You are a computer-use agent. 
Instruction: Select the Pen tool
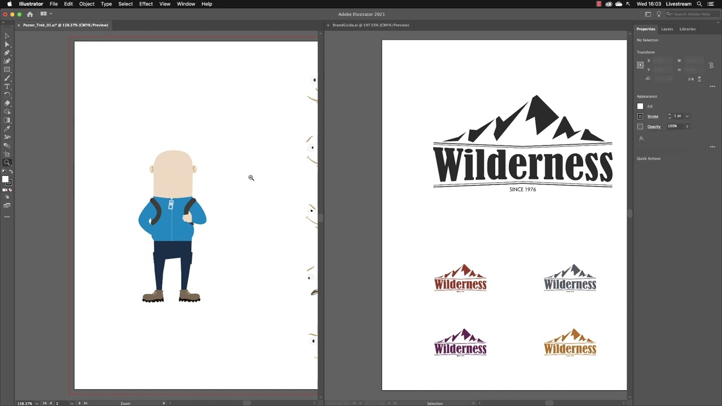point(7,52)
